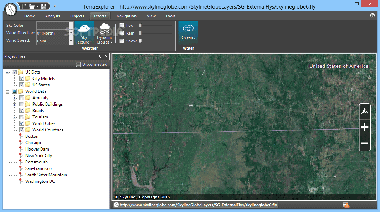This screenshot has height=212, width=380.
Task: Click the Disconnected server status icon
Action: coord(78,65)
